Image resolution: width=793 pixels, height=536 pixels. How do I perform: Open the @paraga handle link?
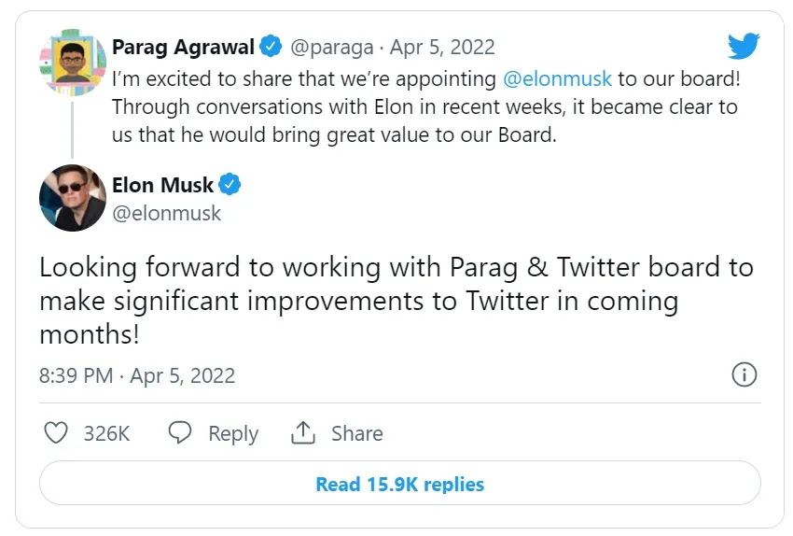331,47
